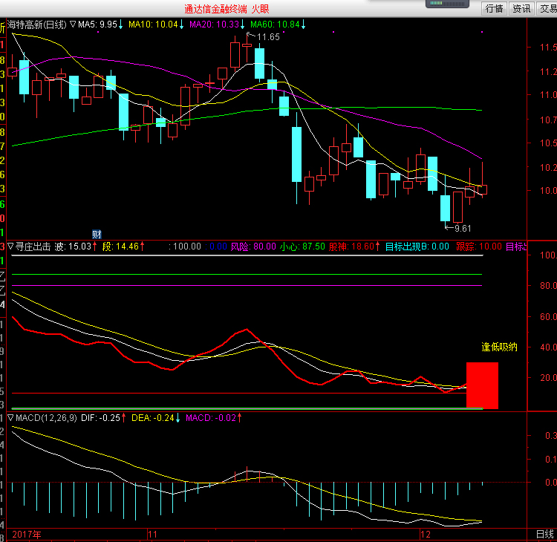The image size is (557, 542).
Task: Click the 2017年 date marker on timeline
Action: (x=27, y=534)
